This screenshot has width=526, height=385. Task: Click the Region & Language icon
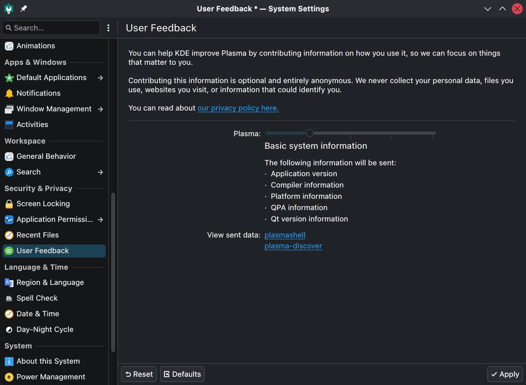click(x=9, y=282)
